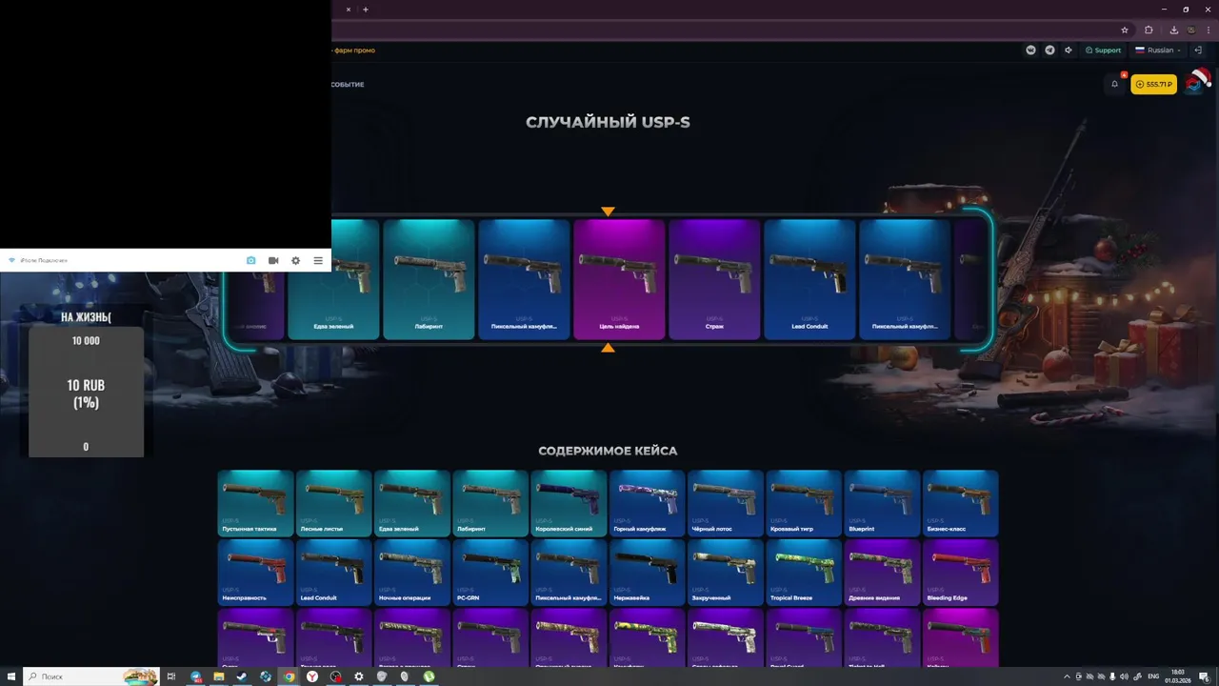Open a new browser tab with plus
This screenshot has width=1219, height=686.
click(366, 10)
